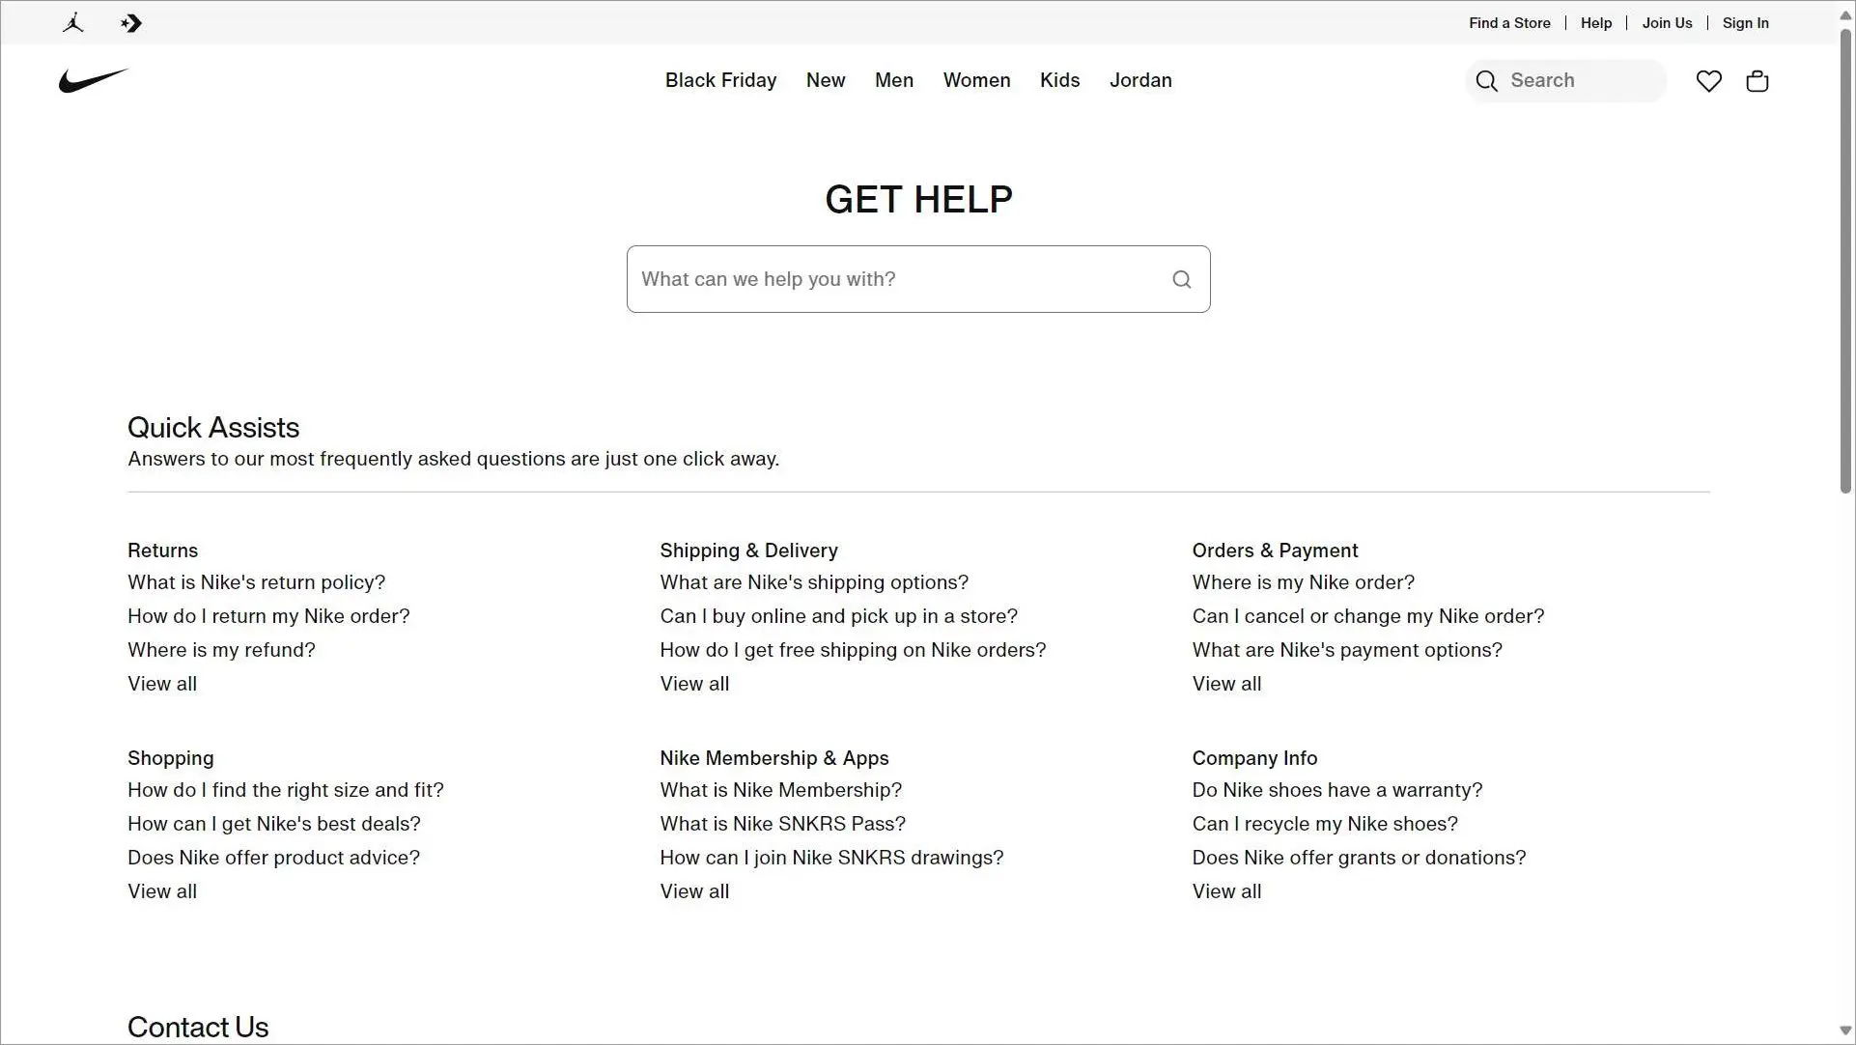Open the Men menu
The width and height of the screenshot is (1856, 1045).
894,80
